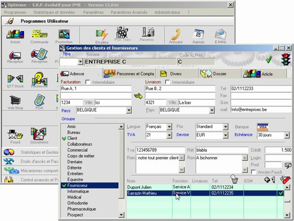The height and width of the screenshot is (221, 294).
Task: Launch the Web Shop cart icon
Action: pos(15,100)
